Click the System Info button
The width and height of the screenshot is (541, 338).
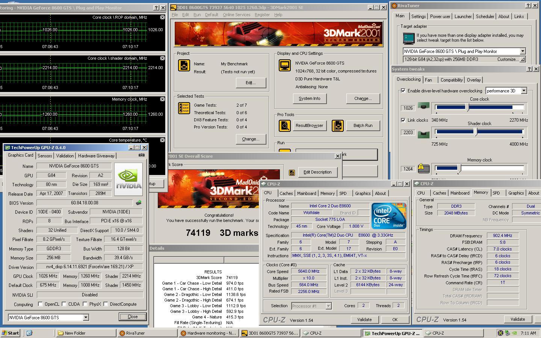point(310,98)
